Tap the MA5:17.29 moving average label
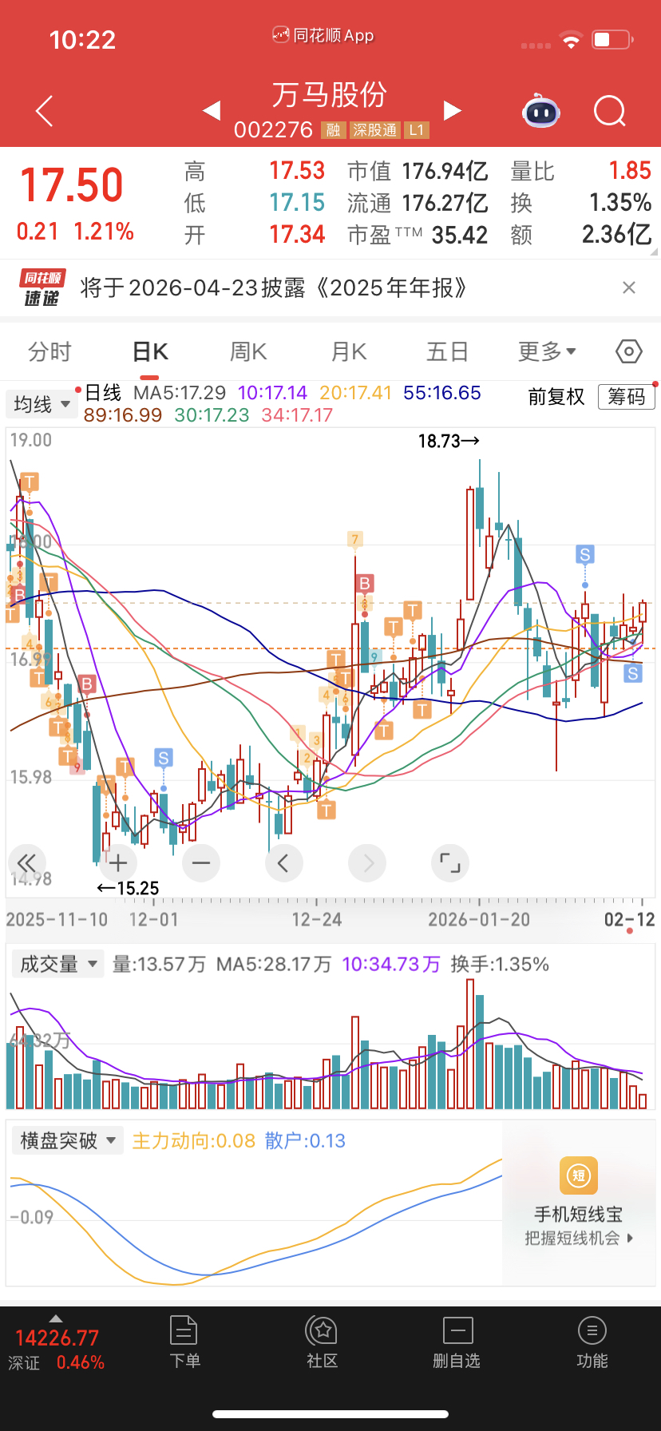The image size is (661, 1431). [x=180, y=393]
